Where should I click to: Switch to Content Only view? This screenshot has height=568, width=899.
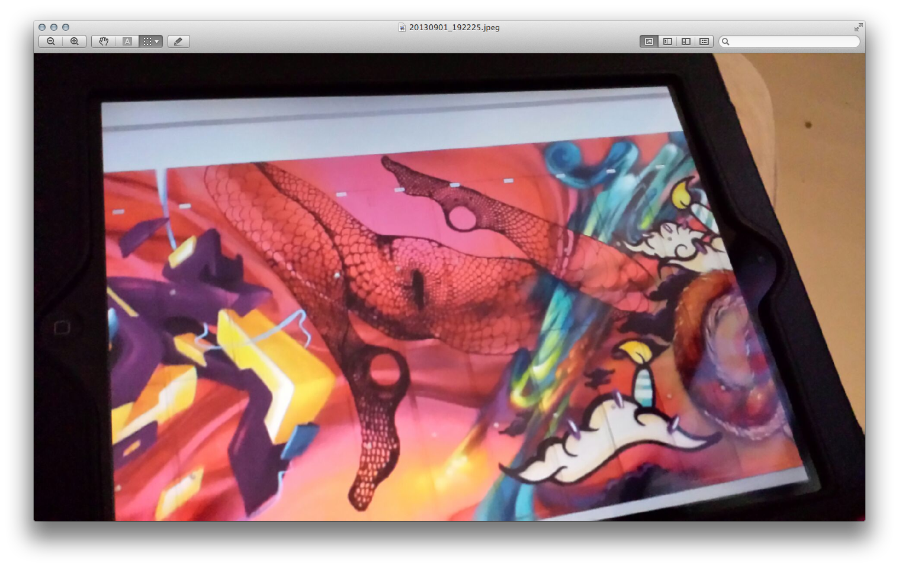649,41
